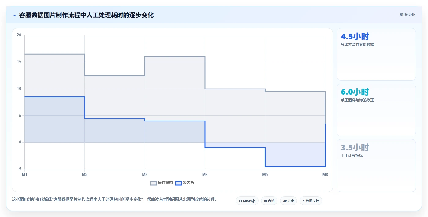Image resolution: width=428 pixels, height=217 pixels.
Task: Click the chart title 客服数据图片制作流程 heading
Action: 86,15
